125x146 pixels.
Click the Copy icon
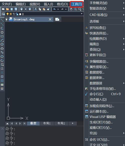tap(40, 9)
